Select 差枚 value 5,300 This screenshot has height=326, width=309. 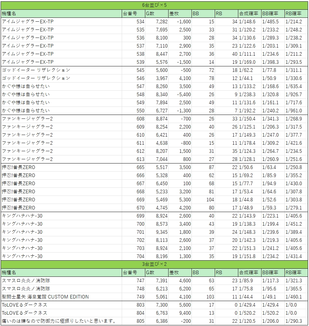180,200
